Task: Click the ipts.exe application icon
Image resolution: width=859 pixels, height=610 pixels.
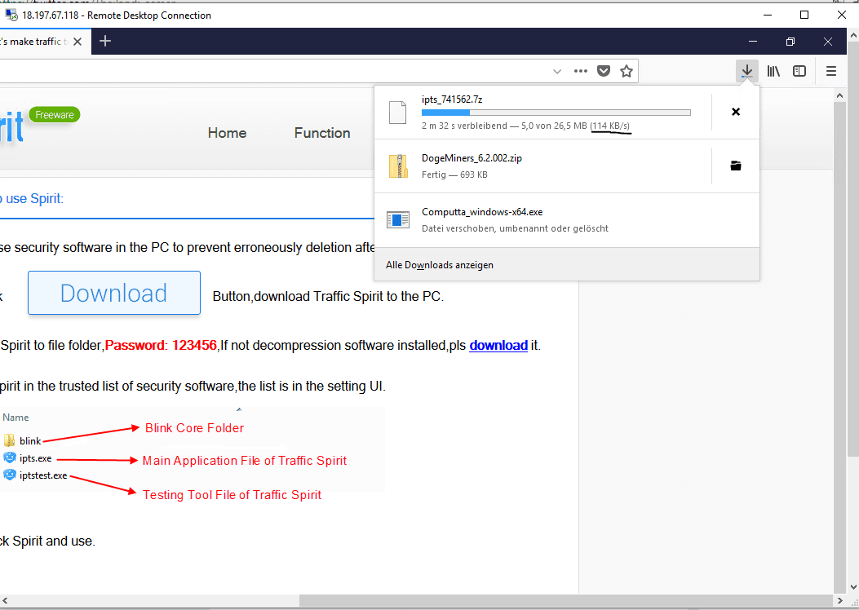Action: [x=9, y=457]
